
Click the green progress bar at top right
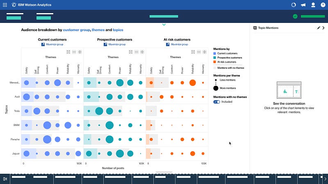313,16
